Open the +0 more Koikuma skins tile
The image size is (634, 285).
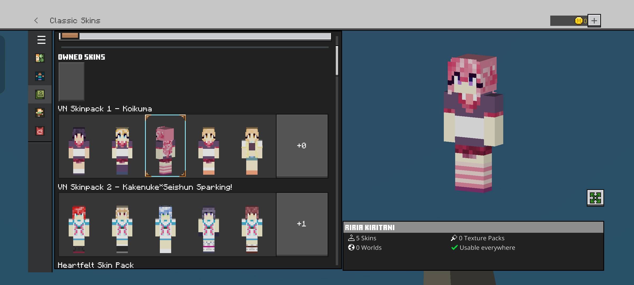pyautogui.click(x=302, y=146)
